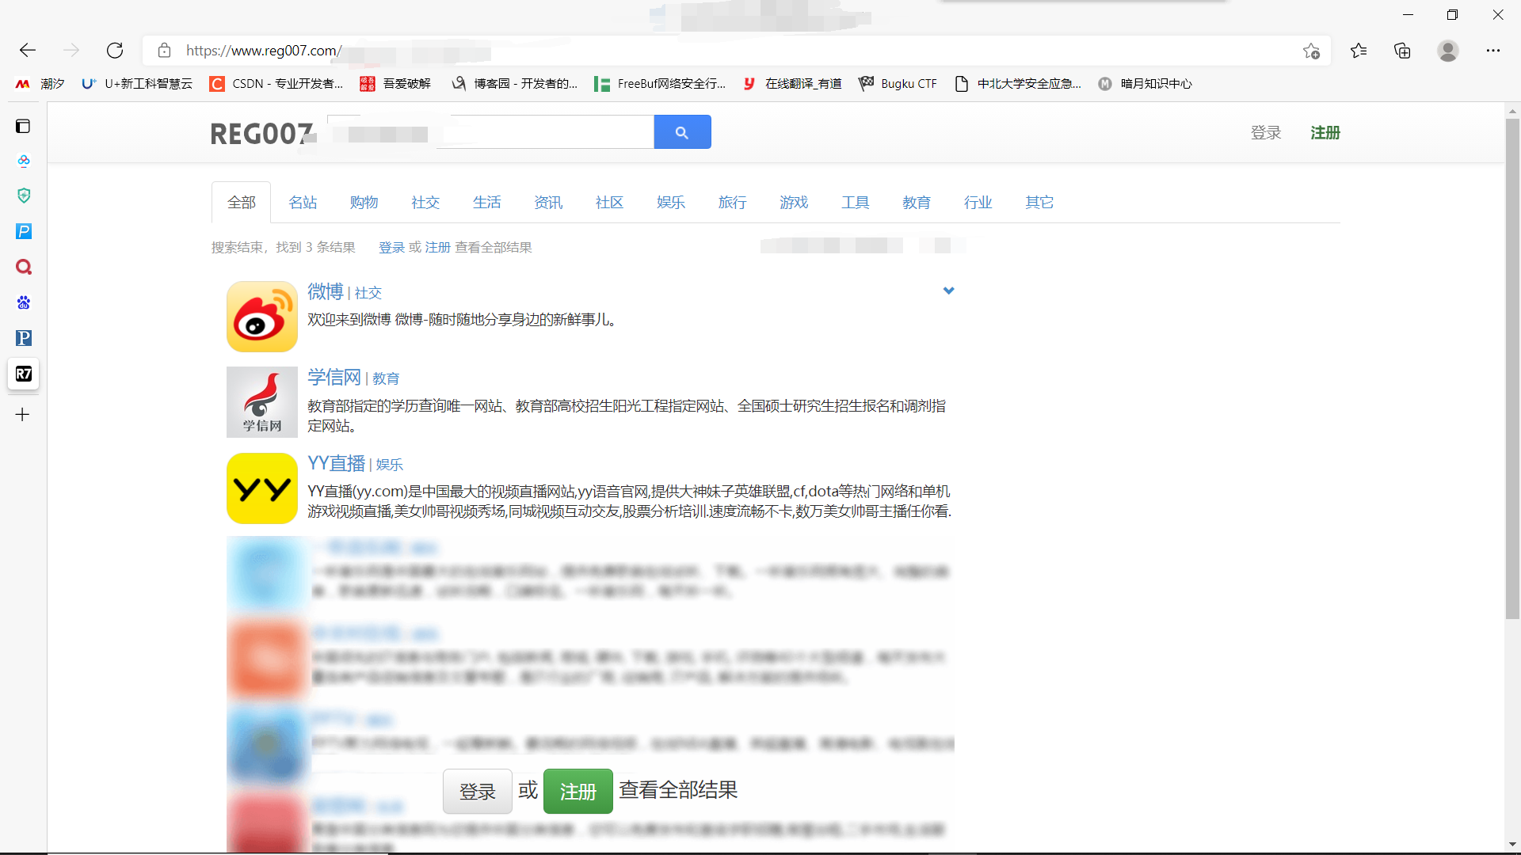Click the 学信网 logo thumbnail
1521x855 pixels.
click(262, 402)
